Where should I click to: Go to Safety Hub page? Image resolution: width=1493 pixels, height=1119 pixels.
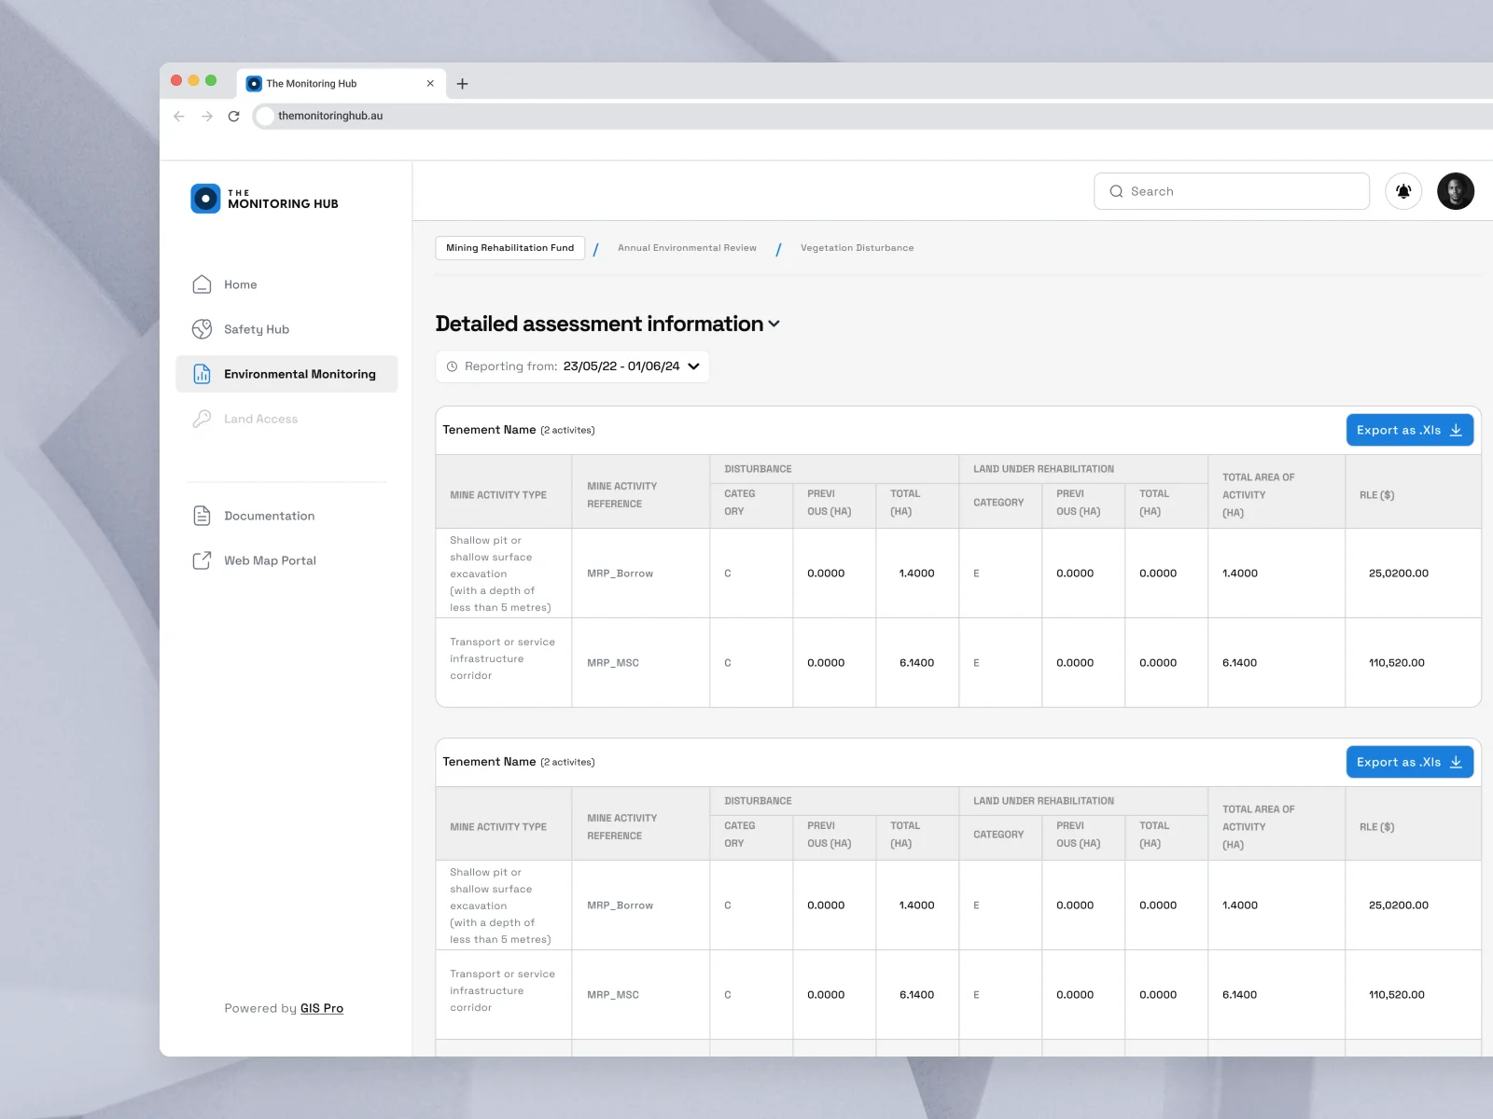257,329
